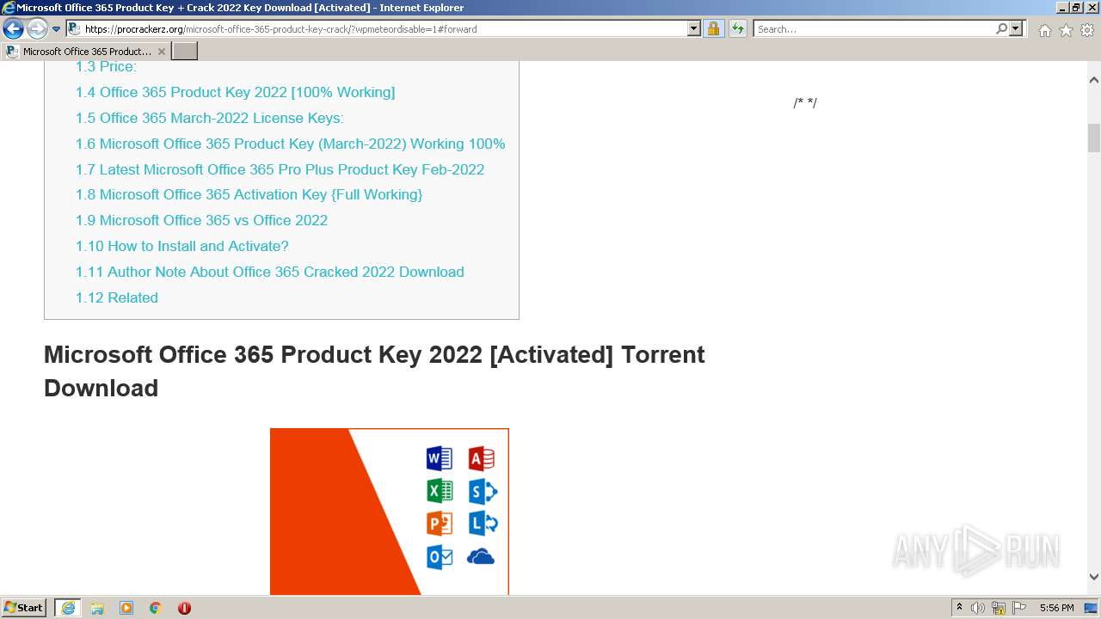Click the Refresh page icon
The height and width of the screenshot is (619, 1101).
pos(737,28)
